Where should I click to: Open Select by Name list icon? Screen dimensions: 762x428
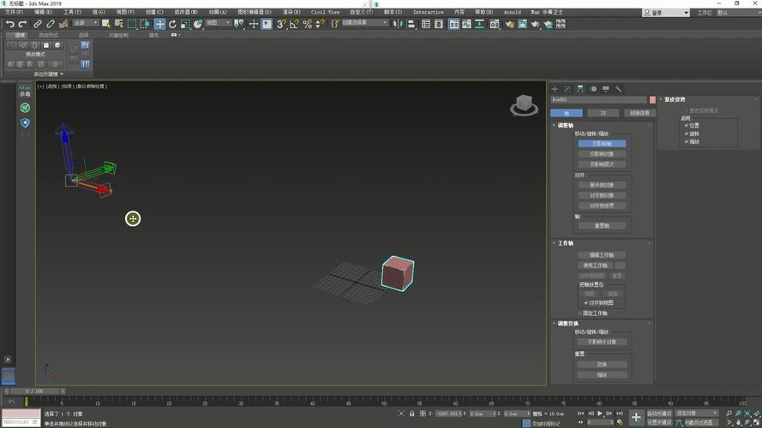pos(118,24)
